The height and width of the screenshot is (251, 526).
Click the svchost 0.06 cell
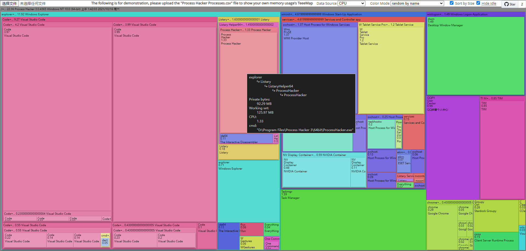coord(418,161)
